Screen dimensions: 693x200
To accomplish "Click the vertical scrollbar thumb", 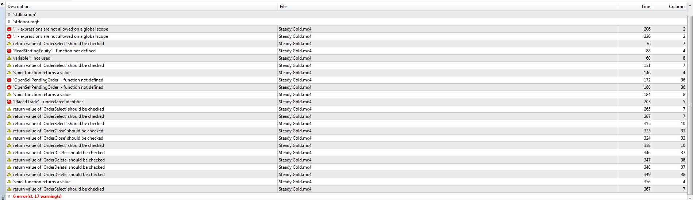I will [690, 105].
